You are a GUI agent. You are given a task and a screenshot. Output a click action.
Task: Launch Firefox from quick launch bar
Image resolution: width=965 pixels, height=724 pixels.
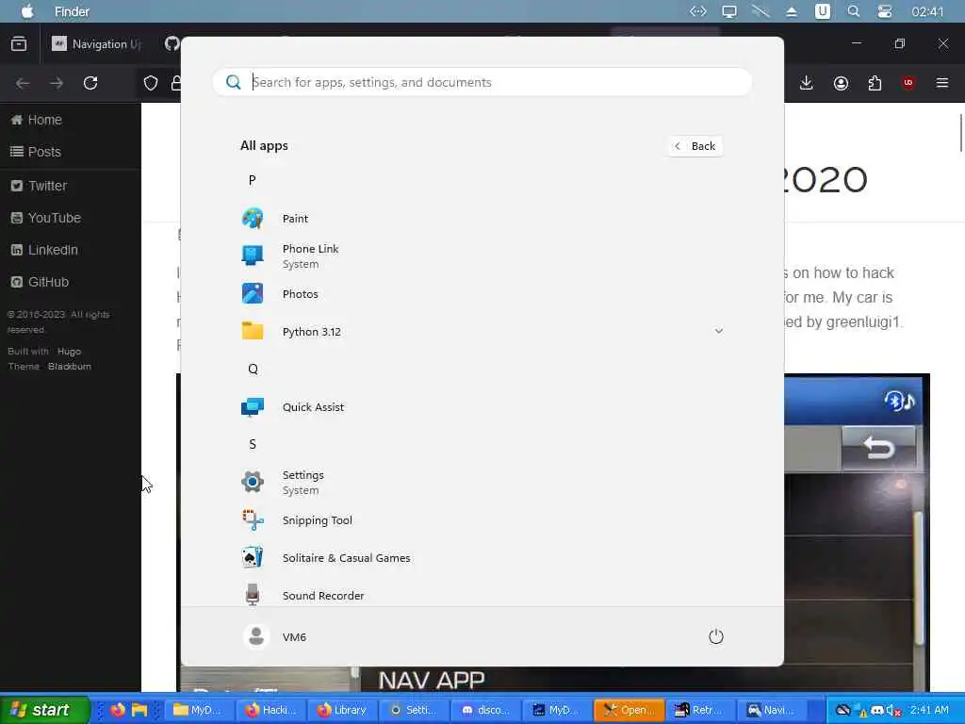pos(118,710)
